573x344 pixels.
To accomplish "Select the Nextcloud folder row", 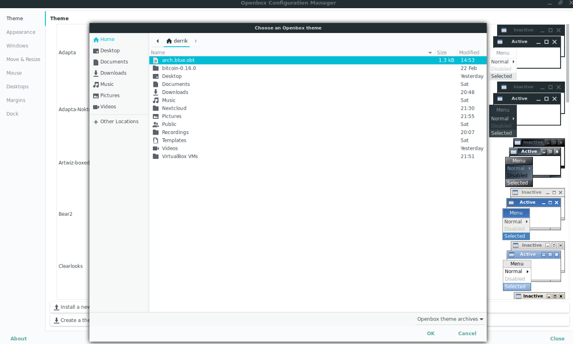I will pos(174,108).
